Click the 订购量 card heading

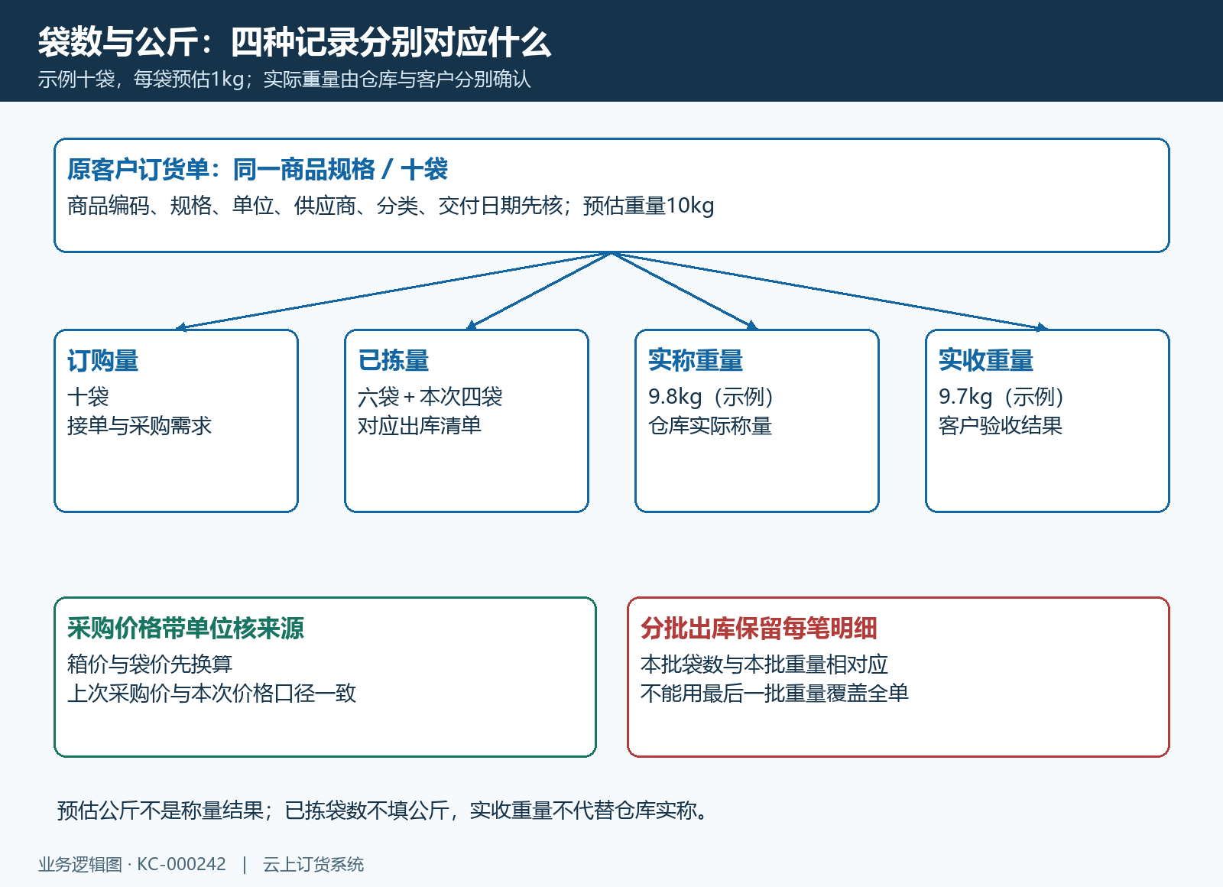pyautogui.click(x=103, y=360)
